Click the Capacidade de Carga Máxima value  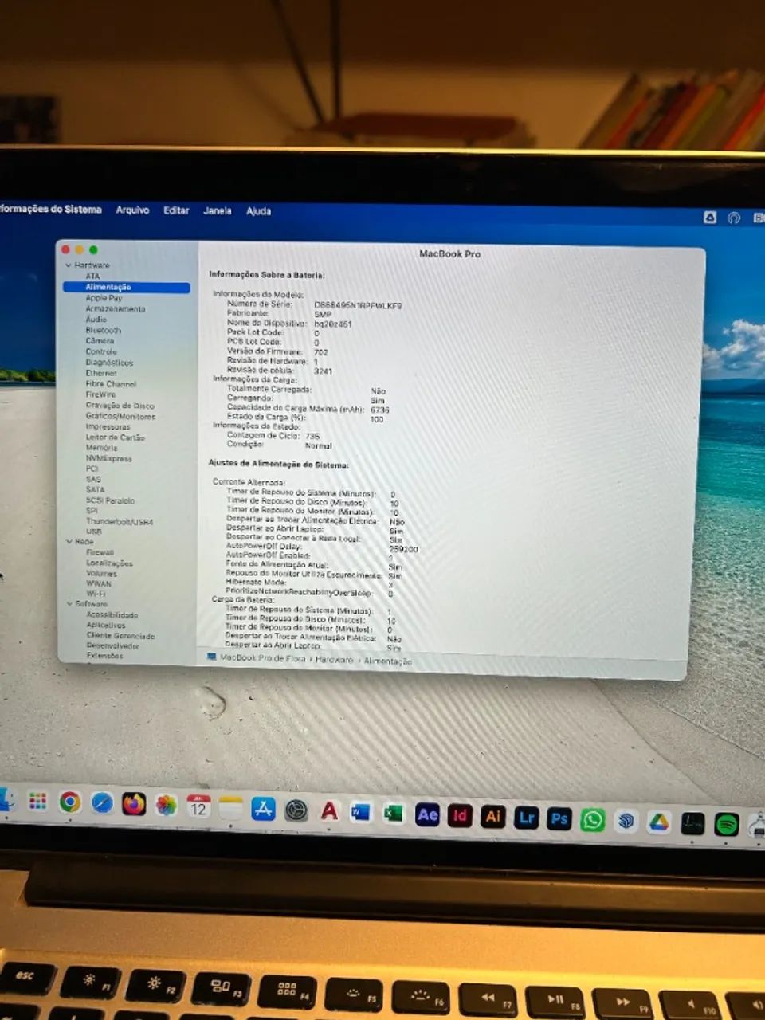click(x=380, y=410)
